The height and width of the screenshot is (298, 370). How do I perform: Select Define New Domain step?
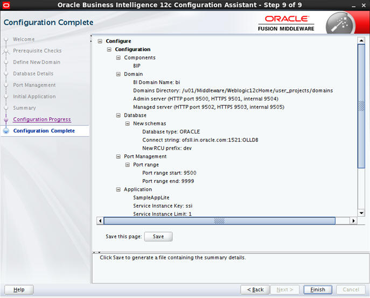(37, 62)
